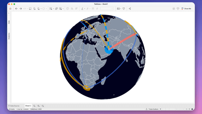Screen dimensions: 202x114
Task: Duplicate the worksheet from the toolbar
Action: (x=56, y=8)
